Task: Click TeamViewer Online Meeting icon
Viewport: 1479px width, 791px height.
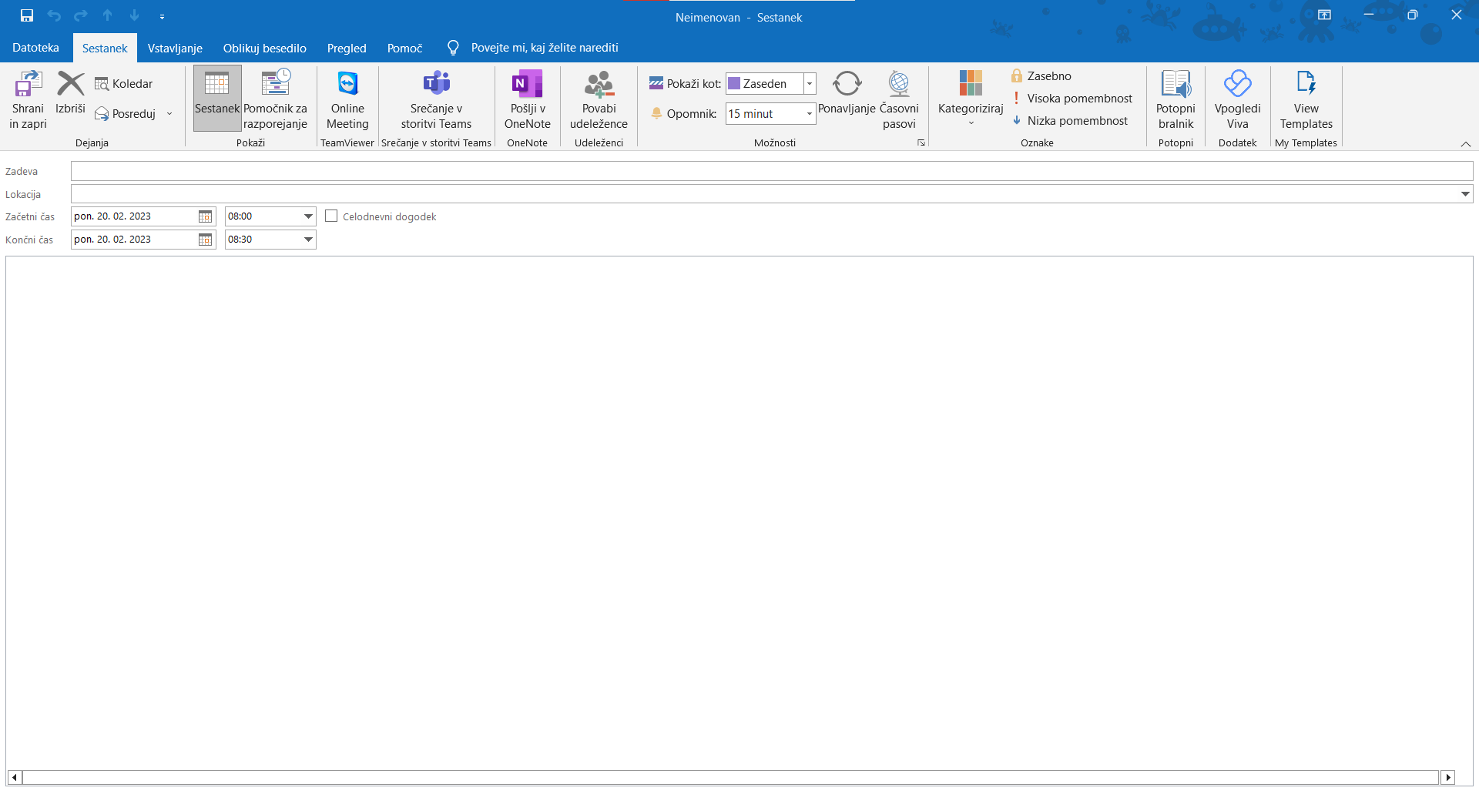Action: (x=347, y=83)
